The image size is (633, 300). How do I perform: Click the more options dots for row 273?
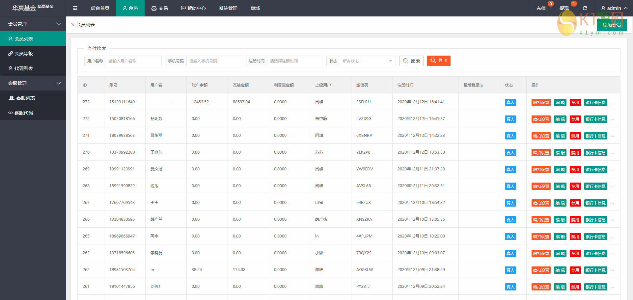click(x=612, y=103)
